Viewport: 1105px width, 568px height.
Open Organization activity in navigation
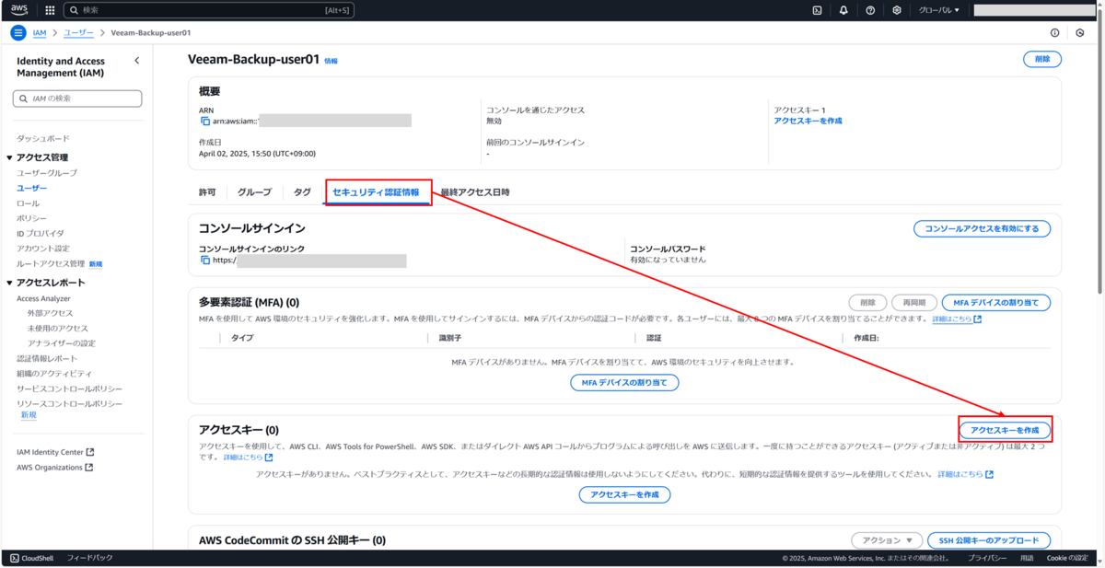coord(54,373)
